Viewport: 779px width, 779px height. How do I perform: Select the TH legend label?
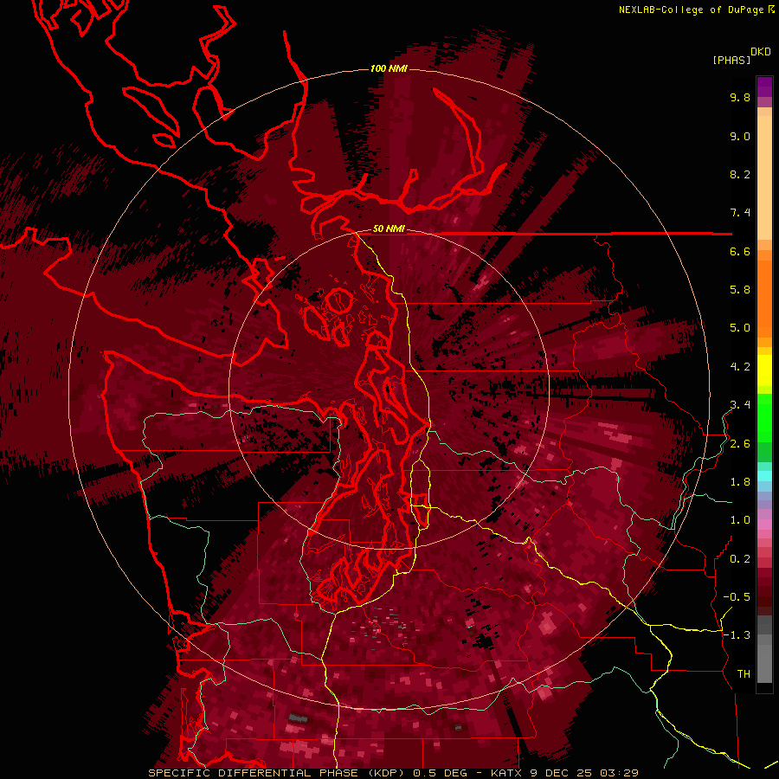click(744, 673)
